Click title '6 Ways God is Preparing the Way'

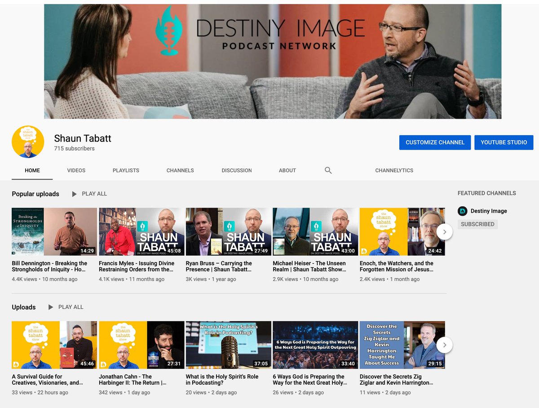pyautogui.click(x=310, y=380)
